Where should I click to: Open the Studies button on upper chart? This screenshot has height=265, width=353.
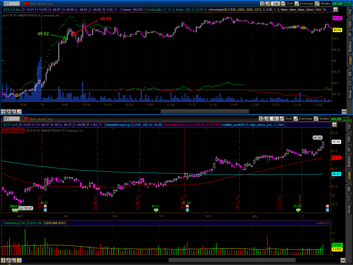(323, 4)
